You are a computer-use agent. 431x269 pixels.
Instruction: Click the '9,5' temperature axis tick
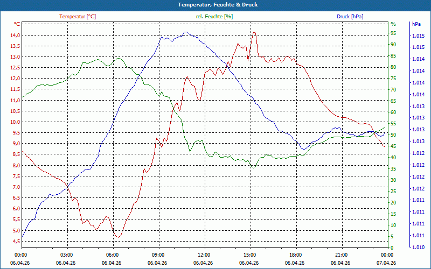coord(17,132)
